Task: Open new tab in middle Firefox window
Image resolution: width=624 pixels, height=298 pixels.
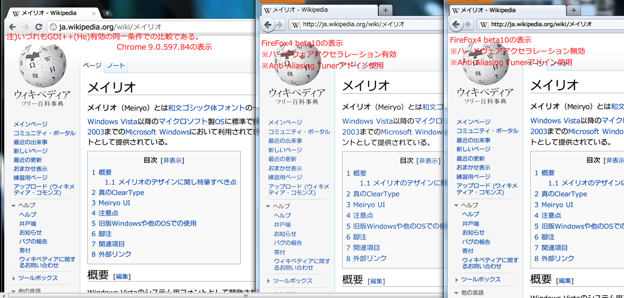Action: 385,10
